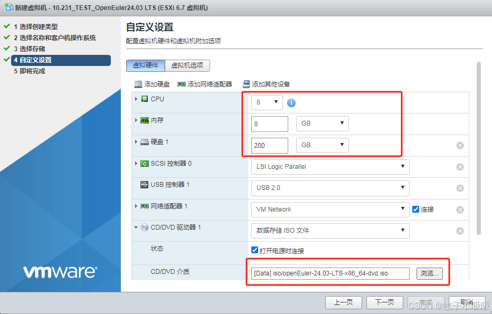Screen dimensions: 492x314
Task: Toggle Connect at power on (打开电源时连接) checkbox
Action: [254, 250]
